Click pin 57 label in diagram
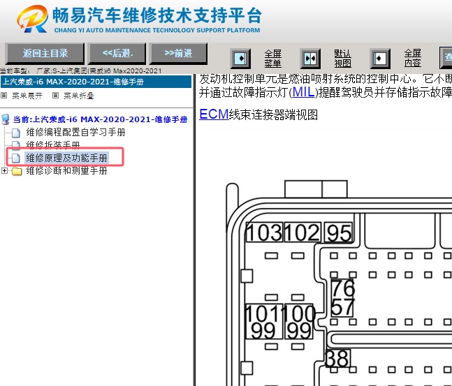 point(342,307)
